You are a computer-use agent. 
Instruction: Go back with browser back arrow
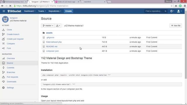point(2,6)
